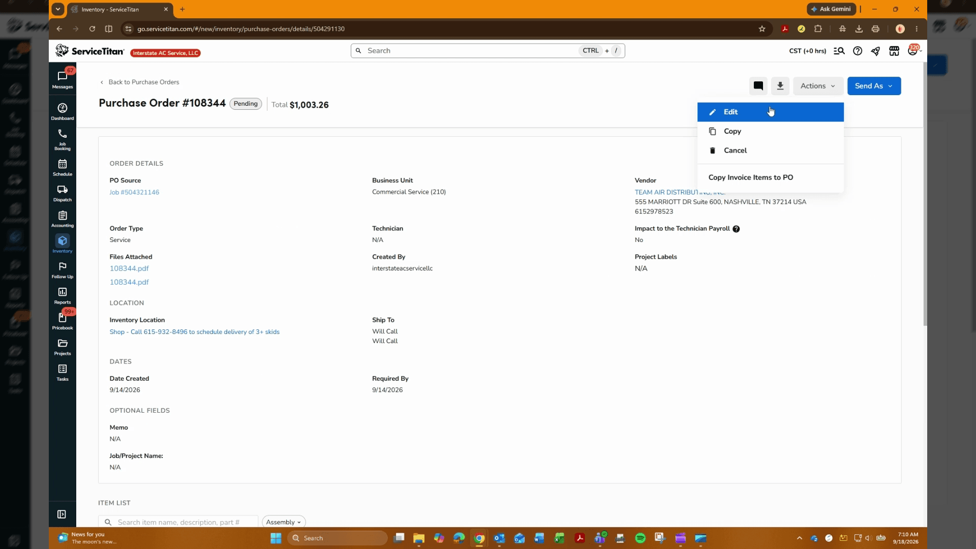Open Projects folder icon
The width and height of the screenshot is (976, 549).
click(x=63, y=347)
